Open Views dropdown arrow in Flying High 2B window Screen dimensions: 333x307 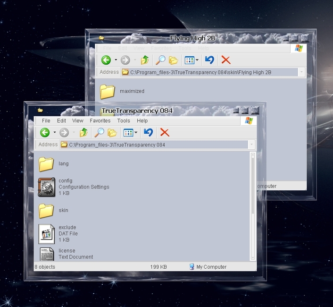tap(197, 60)
